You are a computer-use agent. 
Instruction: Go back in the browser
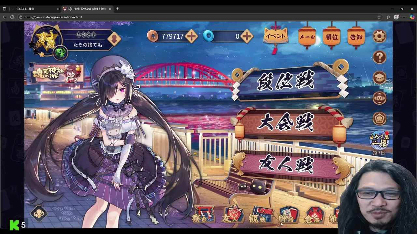4,17
